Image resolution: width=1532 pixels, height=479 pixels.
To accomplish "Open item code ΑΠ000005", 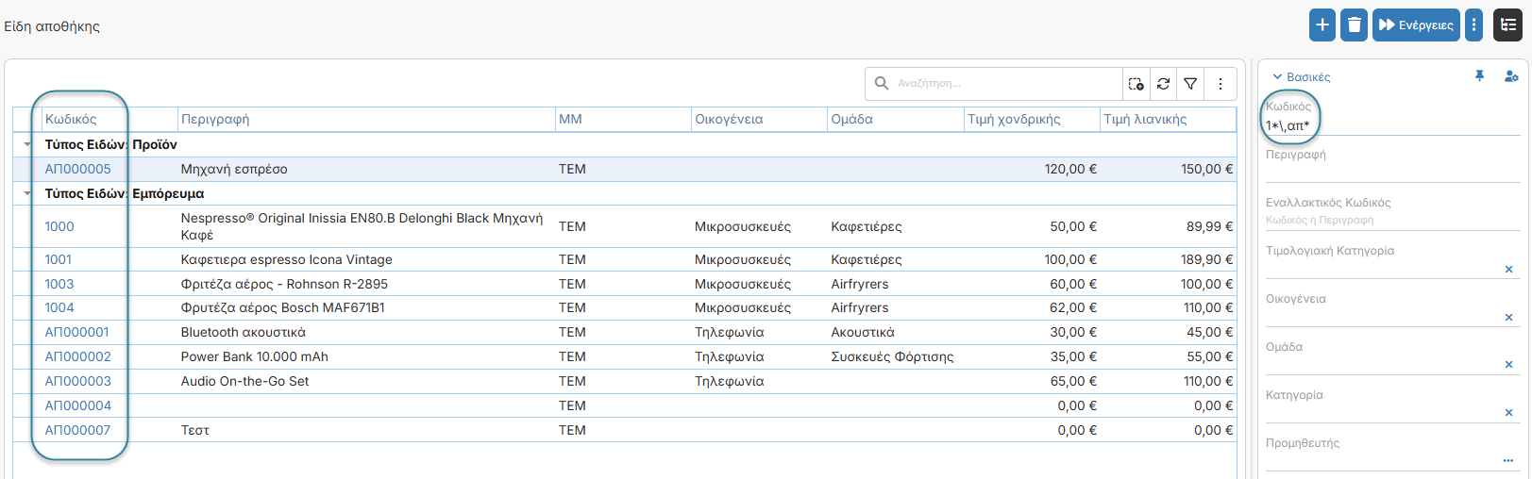I will point(77,169).
